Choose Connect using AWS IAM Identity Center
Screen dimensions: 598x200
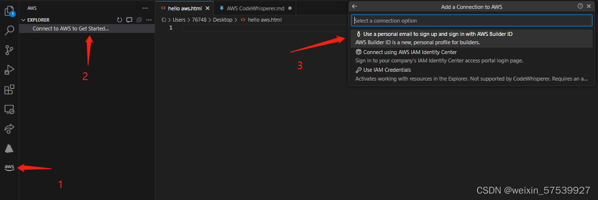[x=472, y=57]
